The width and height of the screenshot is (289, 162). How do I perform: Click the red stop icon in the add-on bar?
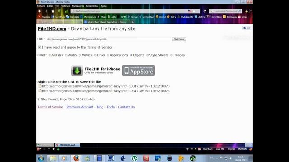(x=38, y=149)
